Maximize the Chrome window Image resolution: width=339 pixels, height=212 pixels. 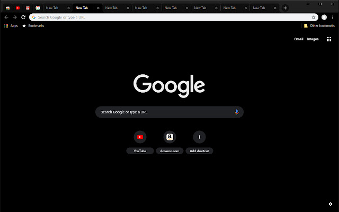click(x=320, y=4)
